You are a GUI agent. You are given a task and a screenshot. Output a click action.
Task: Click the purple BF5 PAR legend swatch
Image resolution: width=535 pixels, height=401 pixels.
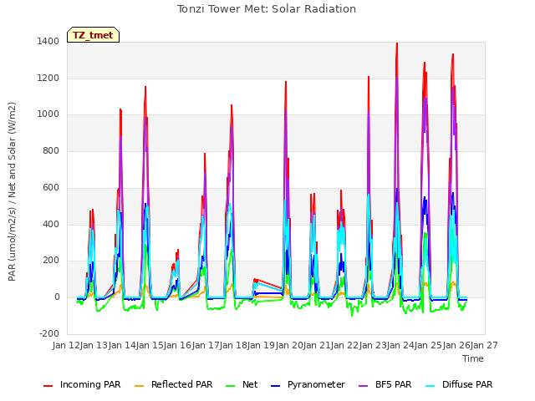pyautogui.click(x=364, y=386)
